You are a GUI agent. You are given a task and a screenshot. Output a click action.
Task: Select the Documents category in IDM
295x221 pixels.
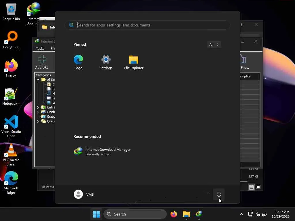coord(51,89)
